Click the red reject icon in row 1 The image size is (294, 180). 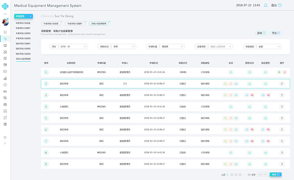[x=285, y=72]
